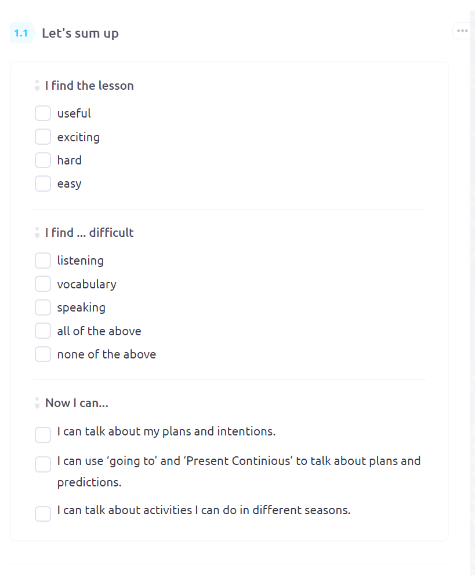Check 'I can talk about my plans and intentions'
Screen dimensions: 475x586
pyautogui.click(x=43, y=435)
